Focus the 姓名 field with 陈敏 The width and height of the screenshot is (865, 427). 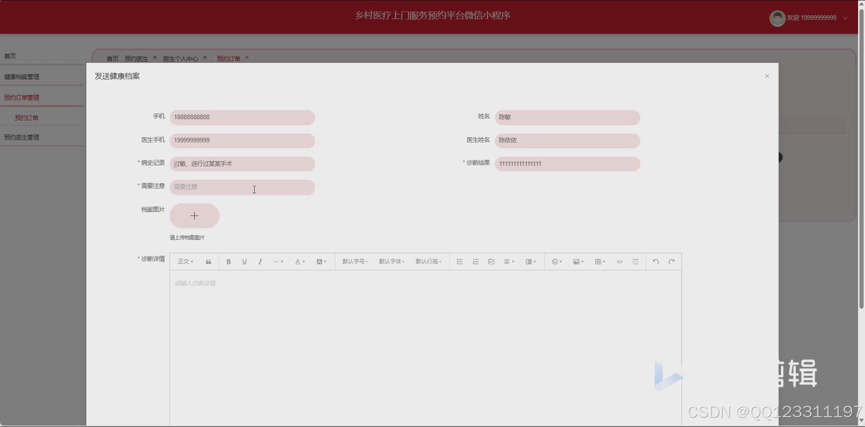tap(567, 117)
